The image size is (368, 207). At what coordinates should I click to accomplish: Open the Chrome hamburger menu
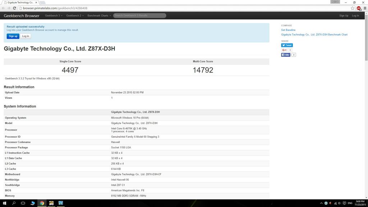coord(365,8)
